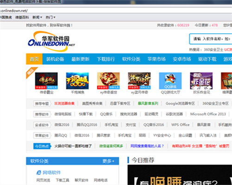Open the 网民搜索最高的人名 headline
The width and height of the screenshot is (232, 185).
[147, 146]
